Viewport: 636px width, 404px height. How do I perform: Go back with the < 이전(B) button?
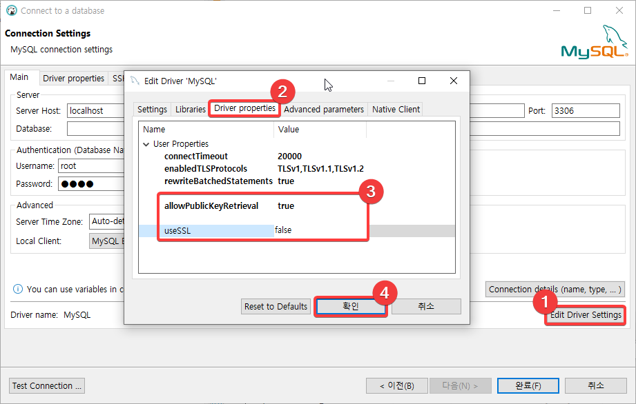tap(396, 386)
